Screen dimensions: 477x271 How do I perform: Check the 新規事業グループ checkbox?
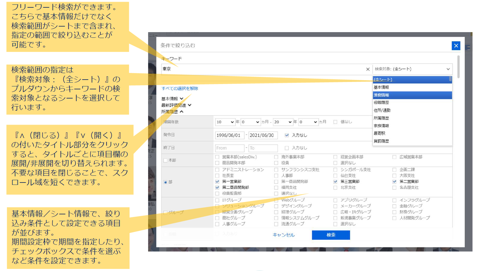pyautogui.click(x=335, y=218)
